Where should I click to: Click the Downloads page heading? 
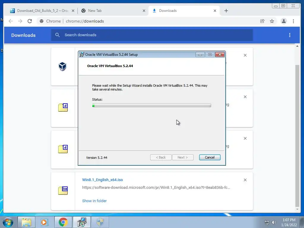click(x=23, y=35)
